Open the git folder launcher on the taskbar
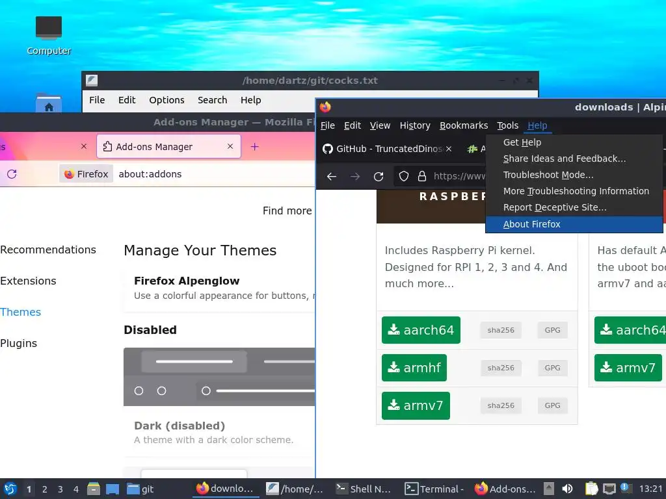 pyautogui.click(x=140, y=489)
